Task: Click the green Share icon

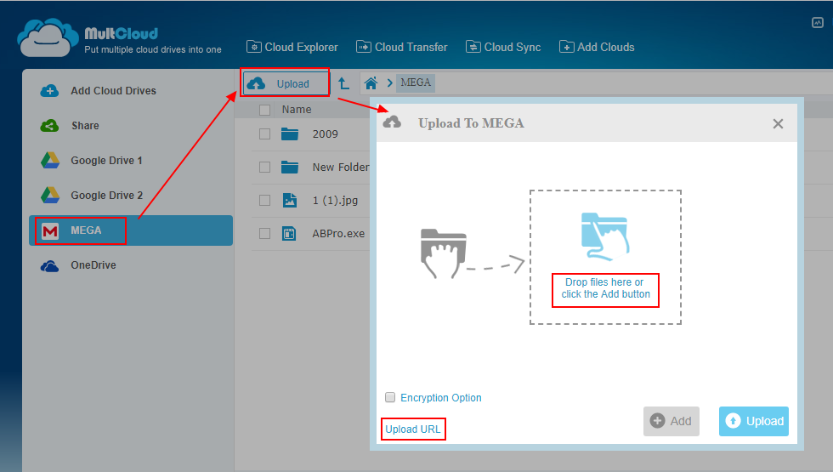Action: 50,126
